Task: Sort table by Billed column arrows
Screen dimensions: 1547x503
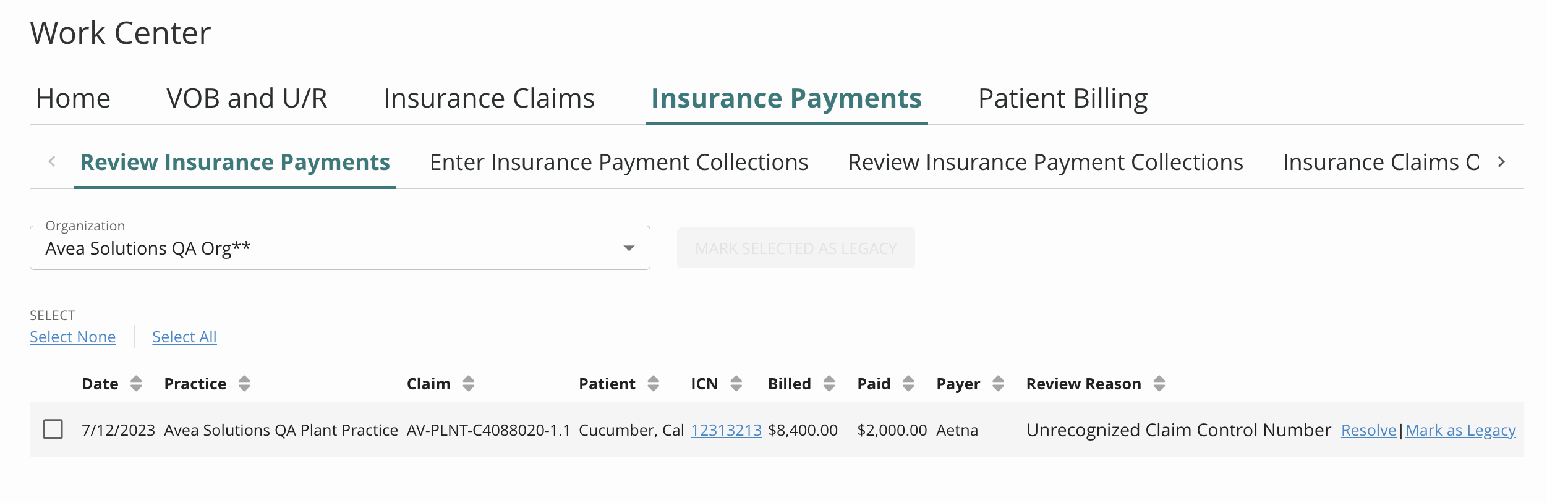Action: click(x=829, y=384)
